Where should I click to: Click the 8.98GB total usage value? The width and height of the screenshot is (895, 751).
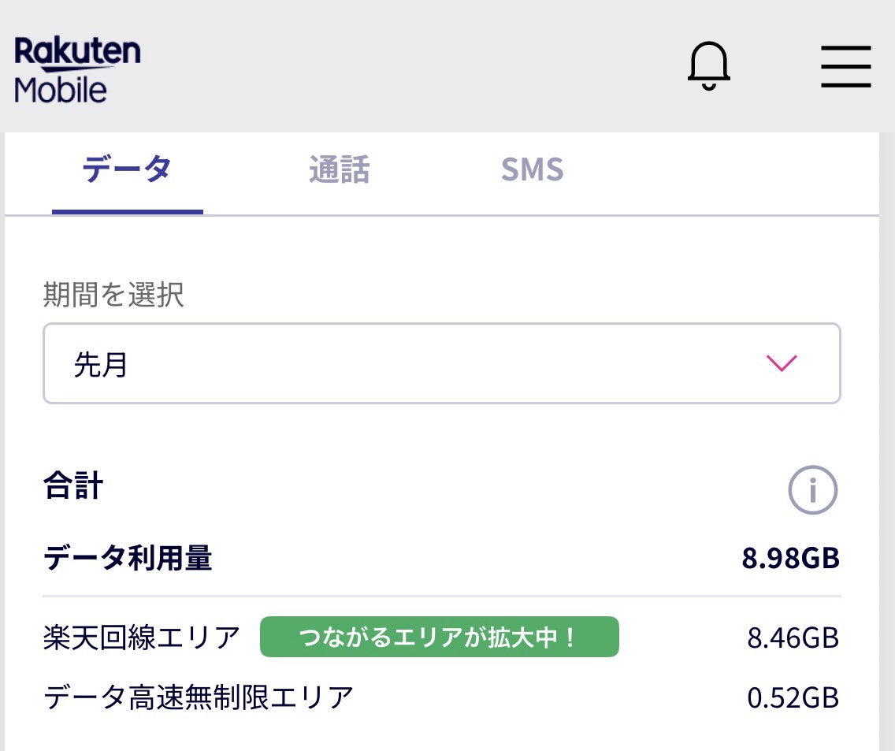coord(790,559)
